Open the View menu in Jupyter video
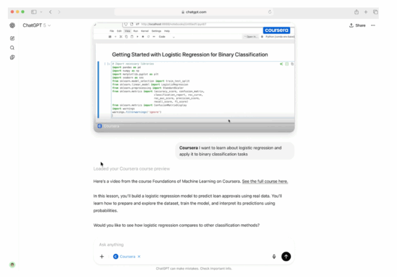 click(127, 31)
